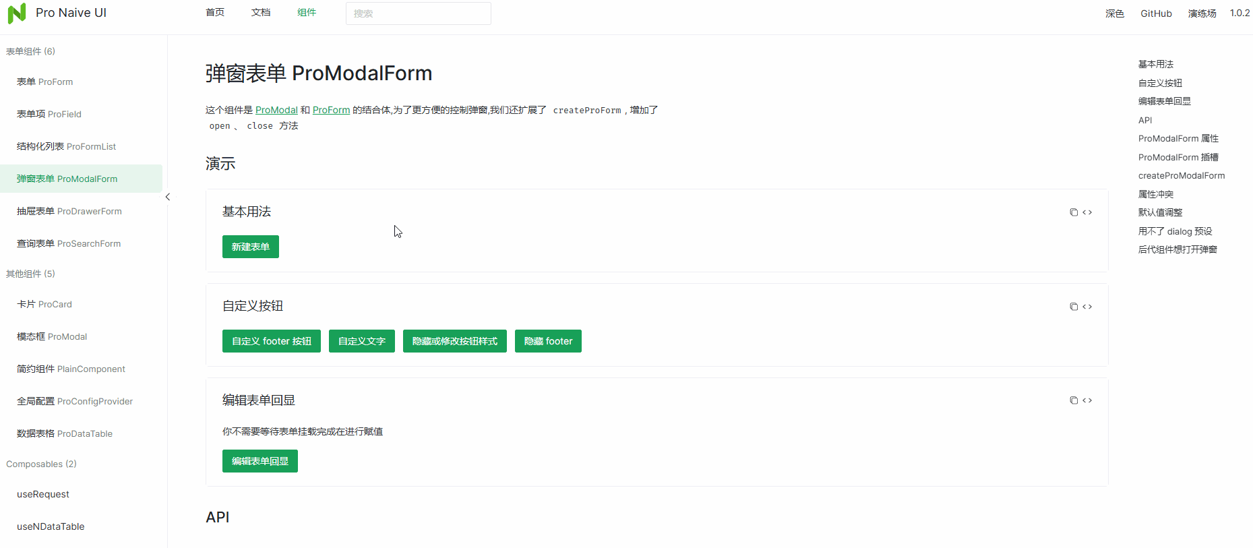Copy code of 自定义按钮 demo
The width and height of the screenshot is (1253, 548).
pyautogui.click(x=1074, y=307)
